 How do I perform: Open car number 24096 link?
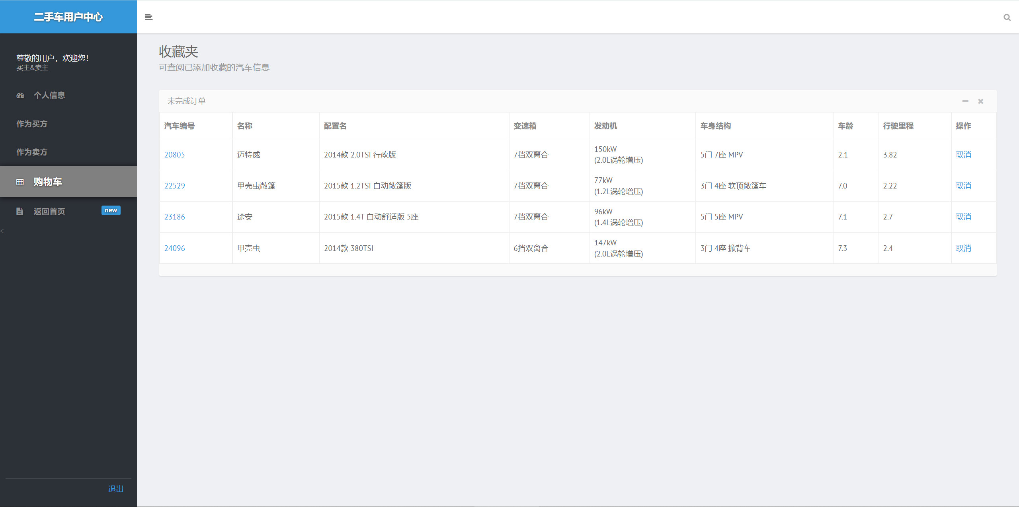coord(175,248)
